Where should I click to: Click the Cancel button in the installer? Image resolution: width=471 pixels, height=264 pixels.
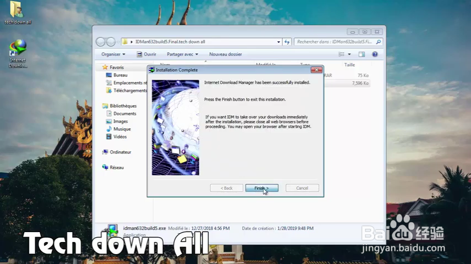(302, 188)
